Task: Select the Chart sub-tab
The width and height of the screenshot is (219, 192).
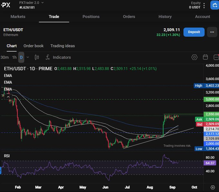Action: [12, 46]
